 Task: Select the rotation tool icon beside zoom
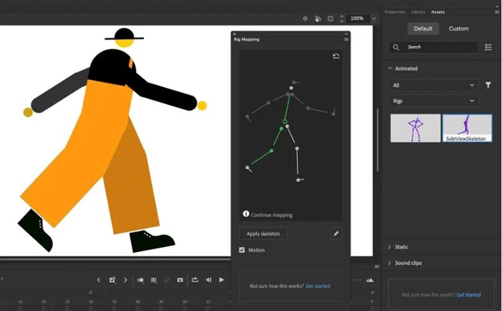tap(318, 18)
